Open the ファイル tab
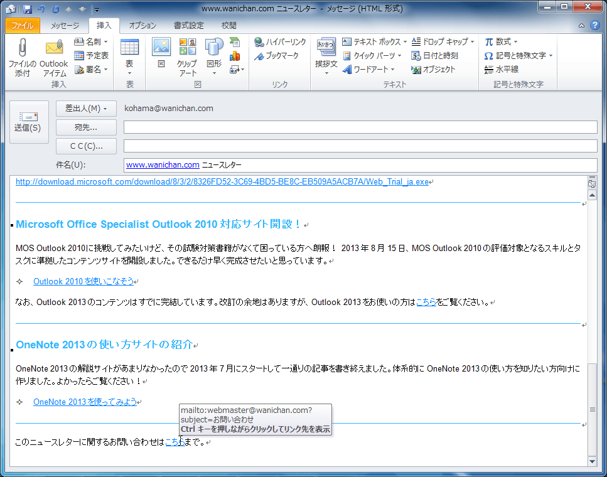This screenshot has height=477, width=607. [x=23, y=26]
